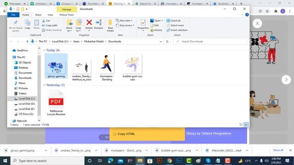
Task: Switch to the Share ribbon tab
Action: pos(38,15)
